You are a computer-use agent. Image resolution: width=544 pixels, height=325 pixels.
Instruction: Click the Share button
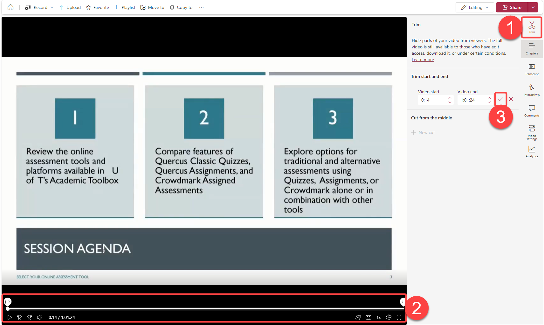click(512, 7)
